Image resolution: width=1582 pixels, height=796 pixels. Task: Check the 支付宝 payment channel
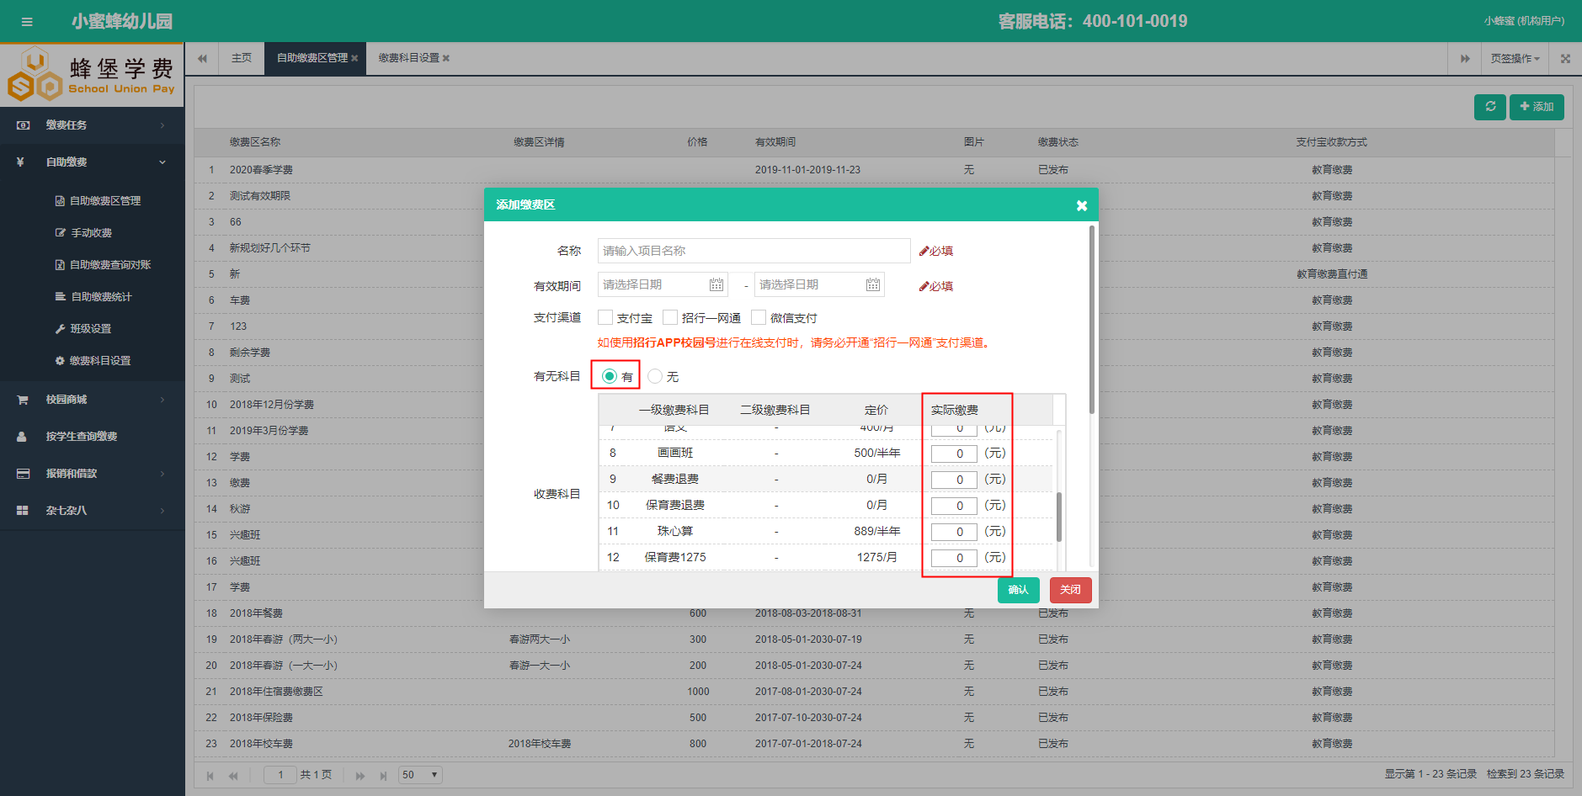tap(605, 317)
